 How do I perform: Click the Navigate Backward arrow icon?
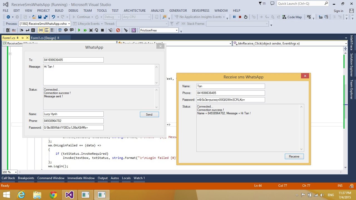coord(8,17)
